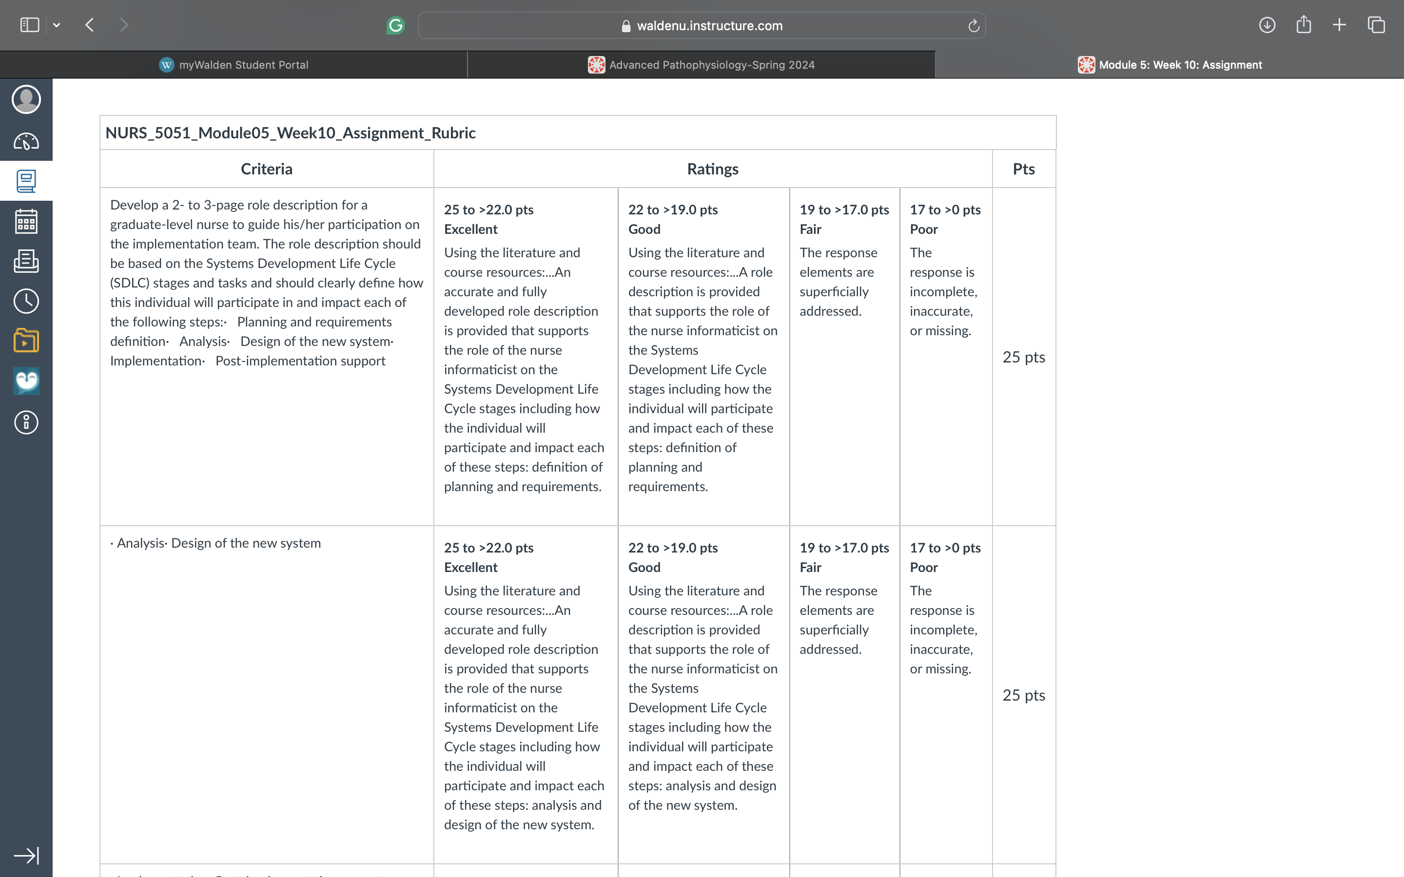Viewport: 1404px width, 877px height.
Task: Open the Dashboard speedometer icon
Action: (x=26, y=141)
